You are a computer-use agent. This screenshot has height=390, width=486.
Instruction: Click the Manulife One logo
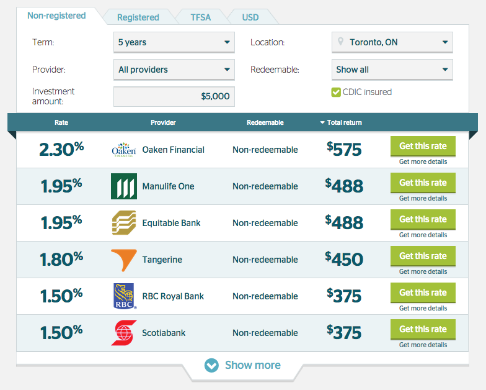click(124, 186)
